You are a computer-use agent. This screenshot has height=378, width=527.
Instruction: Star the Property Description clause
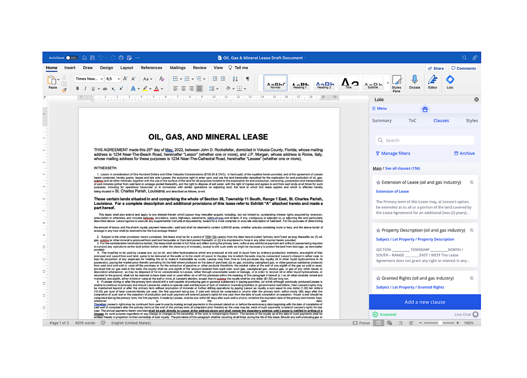(378, 230)
